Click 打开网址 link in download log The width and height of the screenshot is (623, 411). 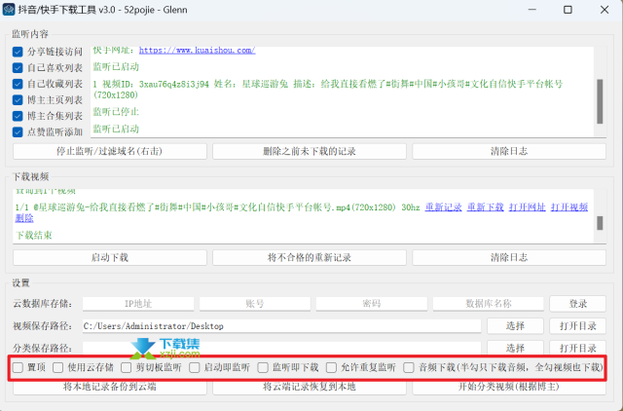coord(528,207)
